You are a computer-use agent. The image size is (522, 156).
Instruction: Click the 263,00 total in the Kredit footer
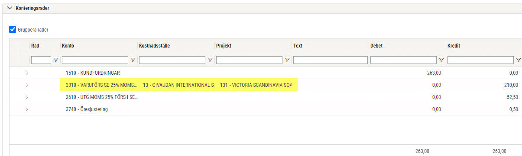coord(499,151)
